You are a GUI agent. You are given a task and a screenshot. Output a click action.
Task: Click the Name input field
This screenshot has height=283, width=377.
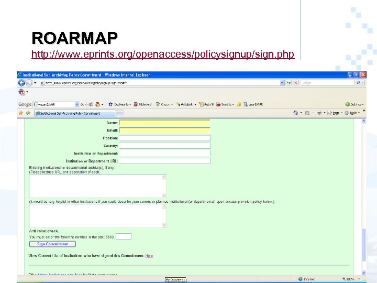[165, 123]
